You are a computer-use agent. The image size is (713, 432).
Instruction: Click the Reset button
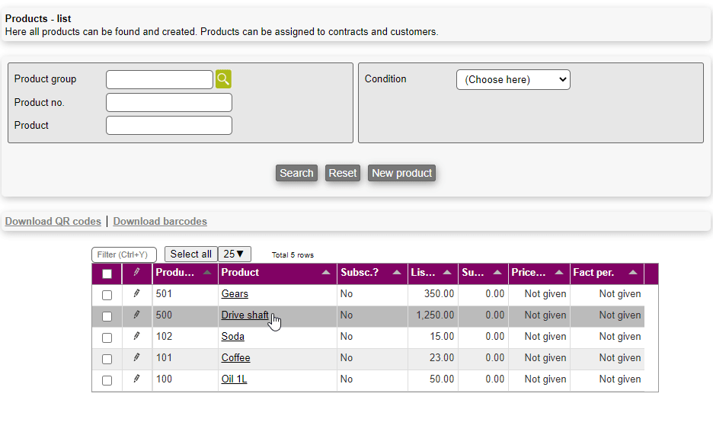click(342, 173)
